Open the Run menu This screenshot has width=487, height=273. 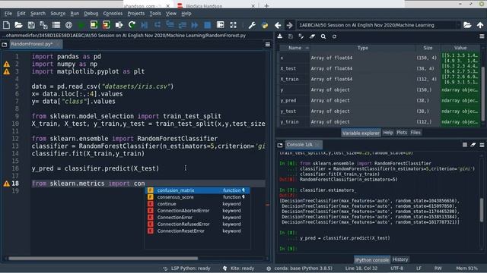75,14
